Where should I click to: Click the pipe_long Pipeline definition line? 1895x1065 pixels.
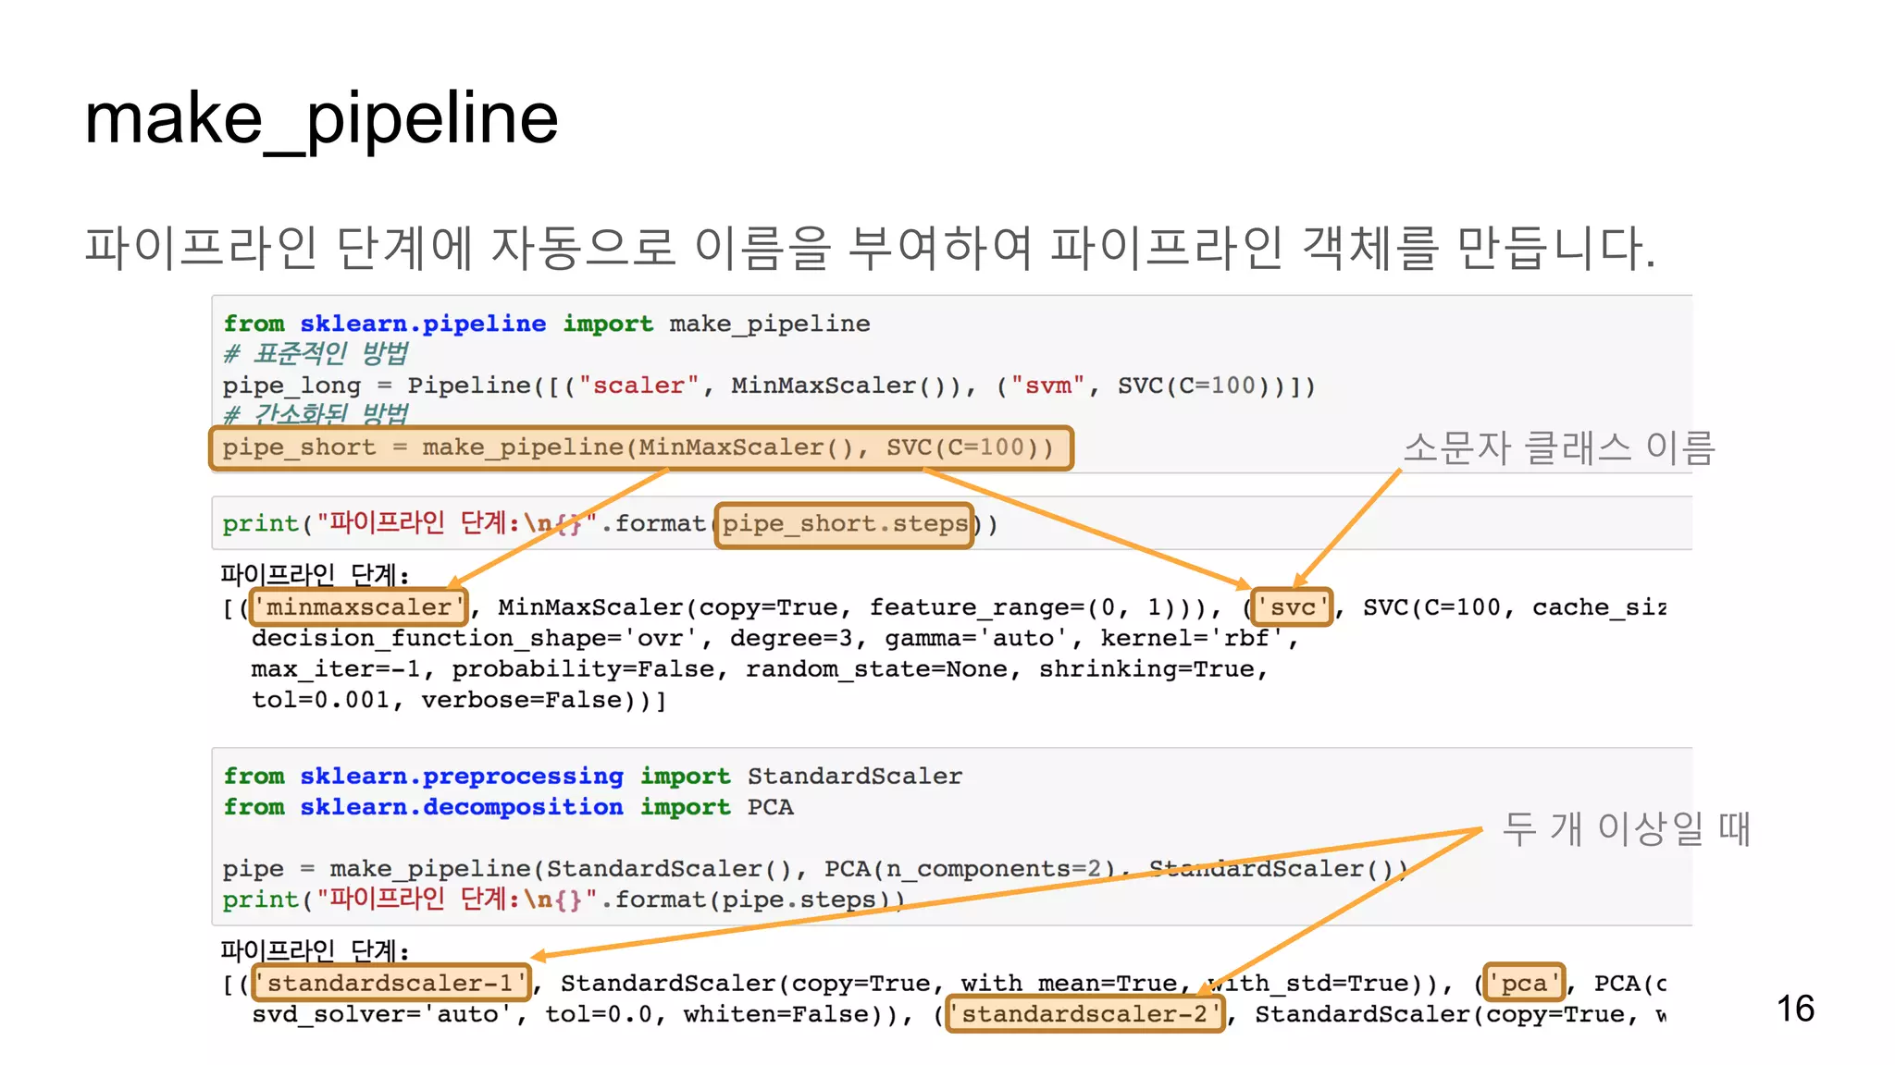pos(768,386)
